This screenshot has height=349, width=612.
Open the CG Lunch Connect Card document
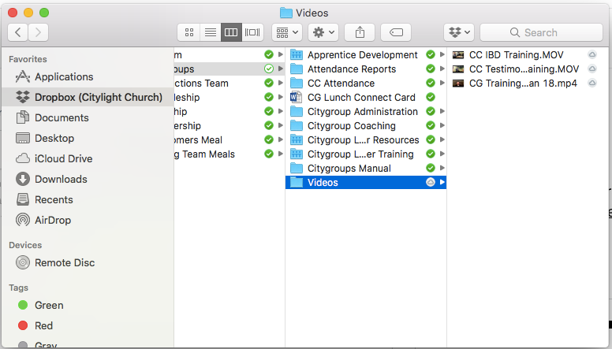point(360,98)
